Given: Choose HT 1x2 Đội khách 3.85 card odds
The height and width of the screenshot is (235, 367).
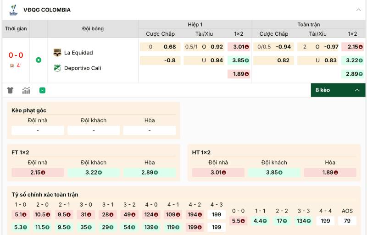Looking at the screenshot, I should click(x=274, y=173).
